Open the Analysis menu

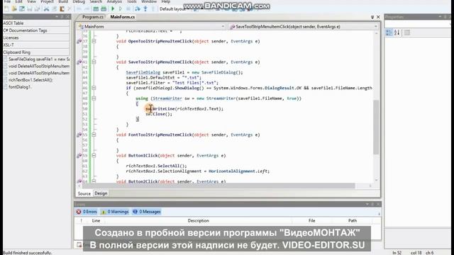pos(114,1)
